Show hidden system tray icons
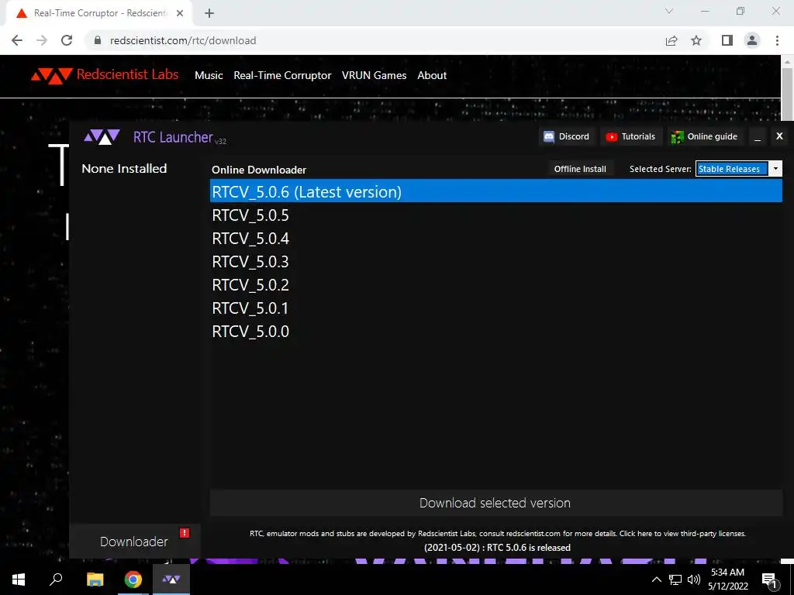Image resolution: width=794 pixels, height=595 pixels. 656,580
